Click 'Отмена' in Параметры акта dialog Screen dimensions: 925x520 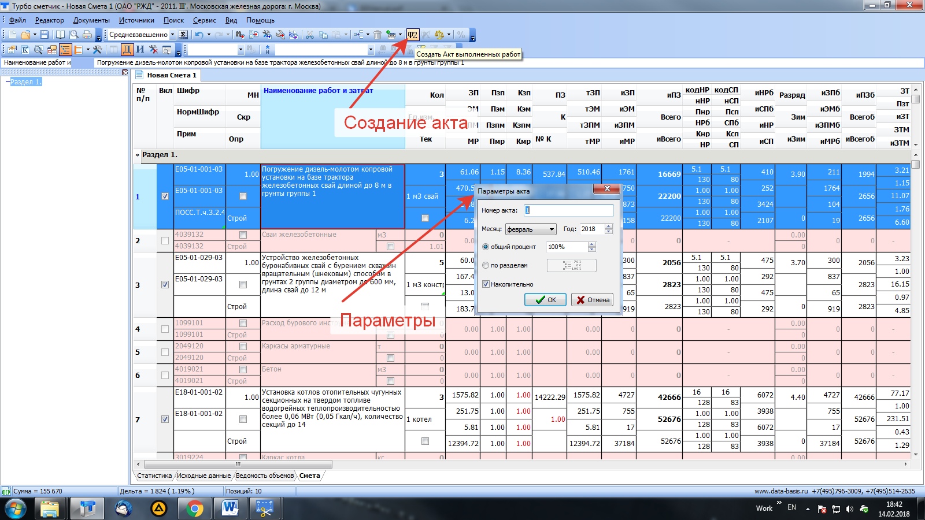[593, 300]
